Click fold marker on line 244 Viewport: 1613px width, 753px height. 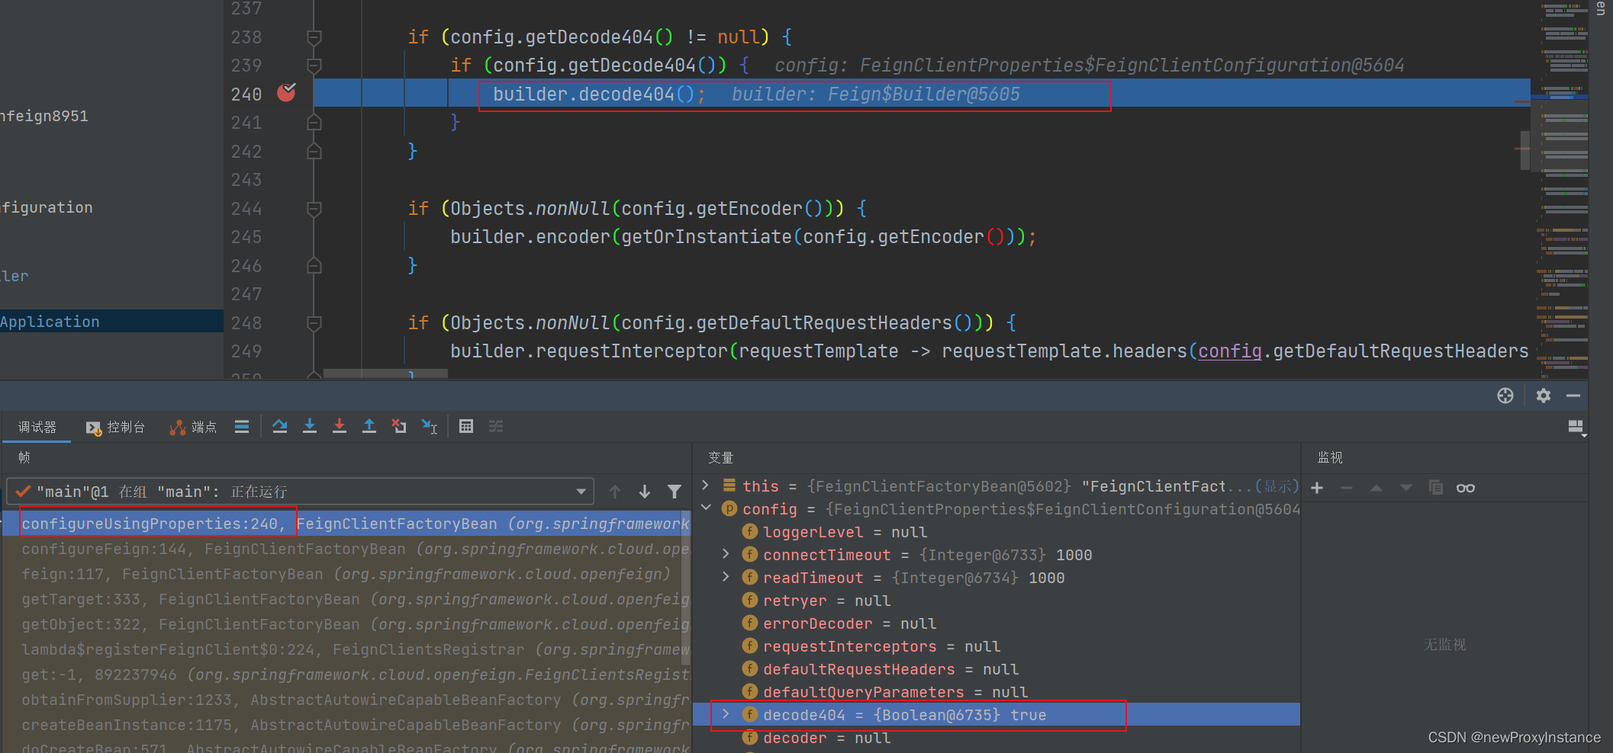314,208
